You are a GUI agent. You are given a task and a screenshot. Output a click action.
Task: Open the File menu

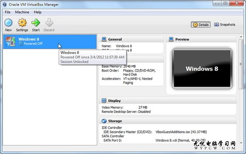pos(8,12)
